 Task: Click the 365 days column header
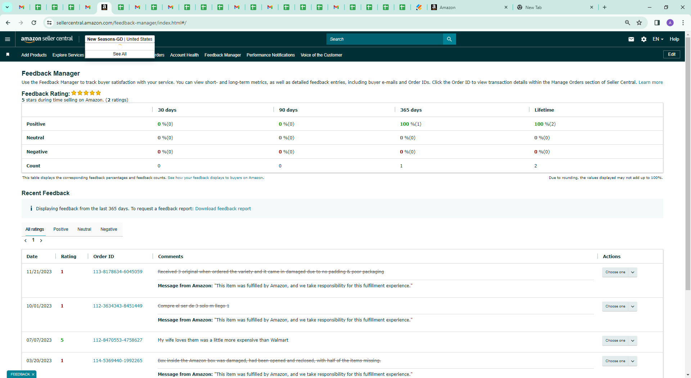[x=411, y=110]
